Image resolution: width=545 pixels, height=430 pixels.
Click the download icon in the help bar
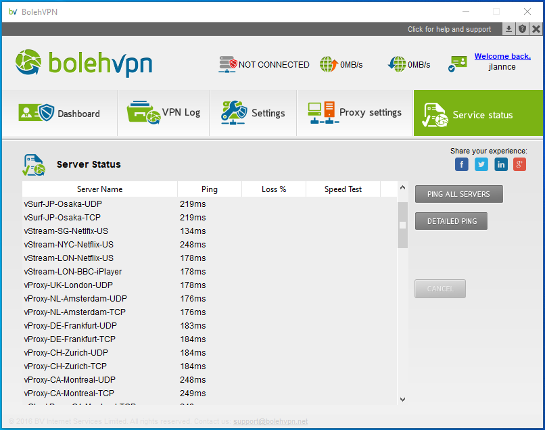click(x=508, y=29)
